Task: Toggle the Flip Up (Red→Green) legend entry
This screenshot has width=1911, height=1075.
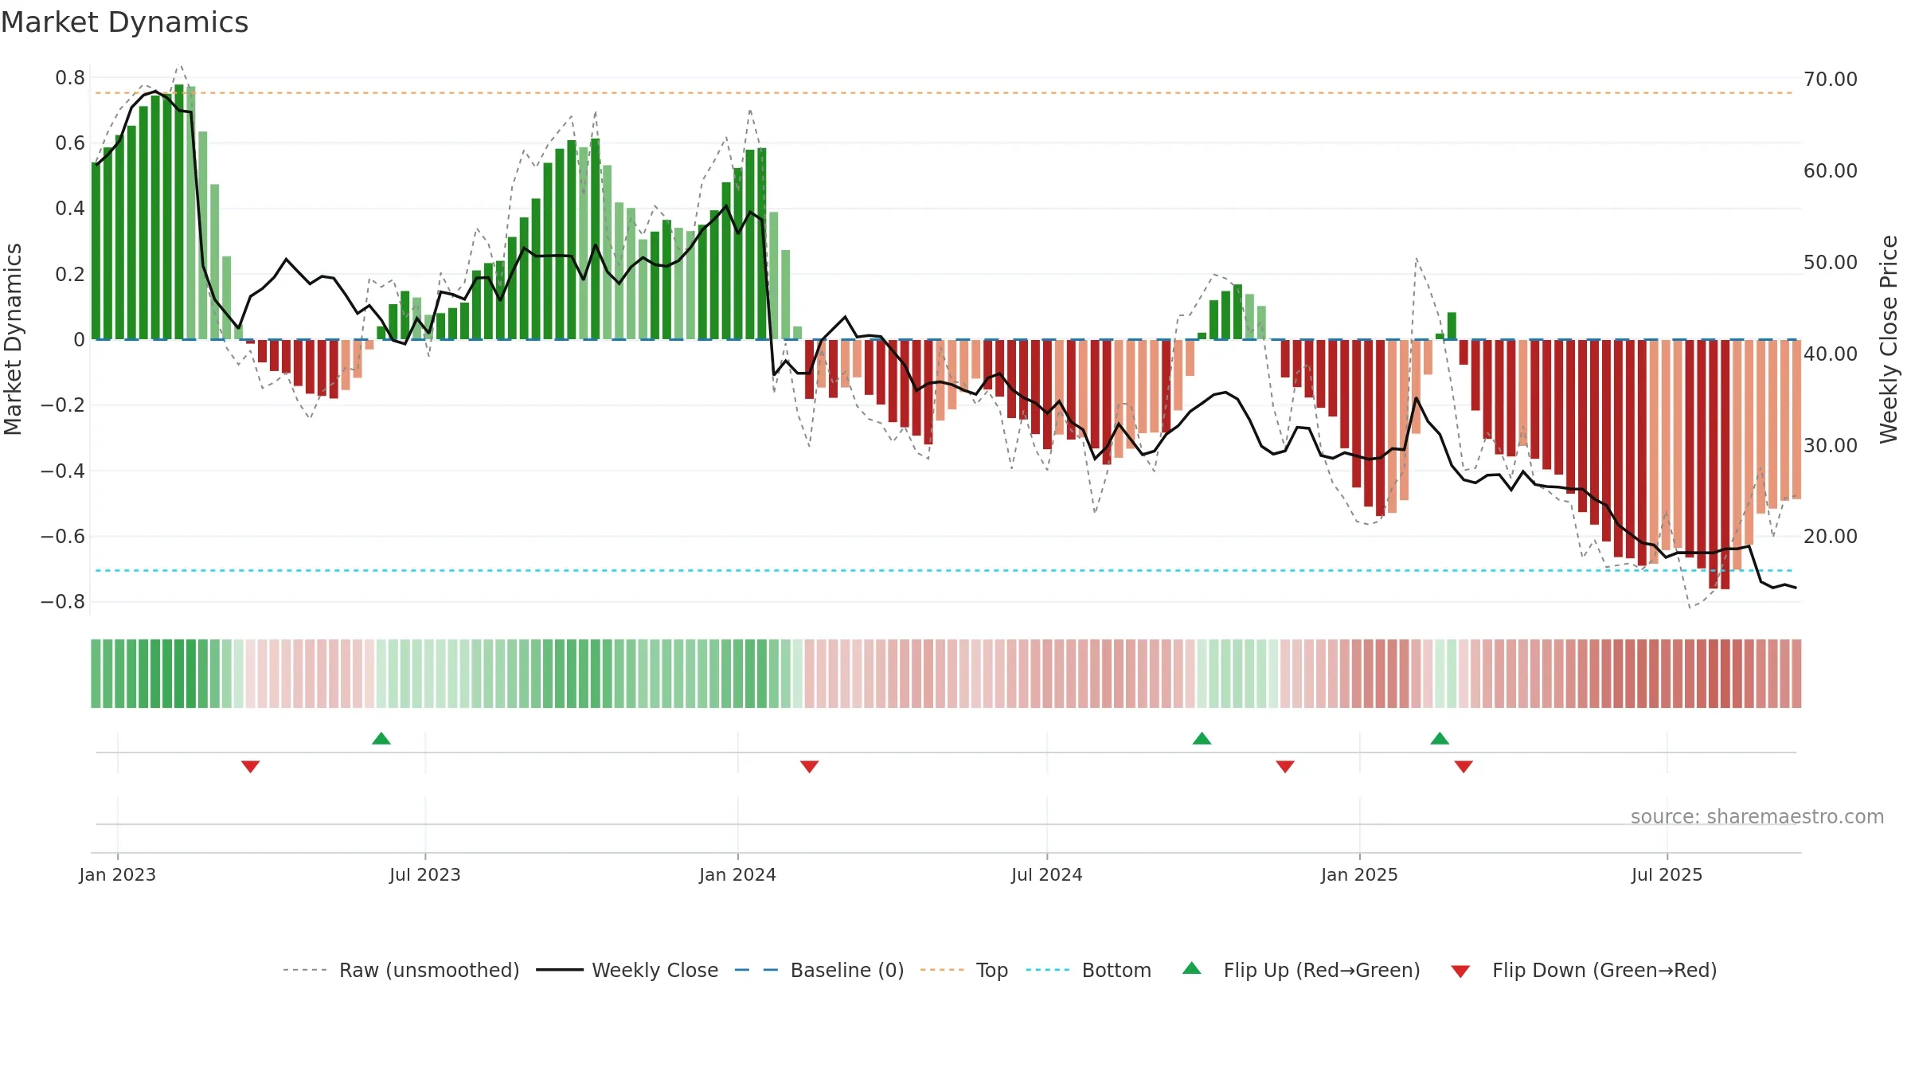Action: (x=1302, y=970)
